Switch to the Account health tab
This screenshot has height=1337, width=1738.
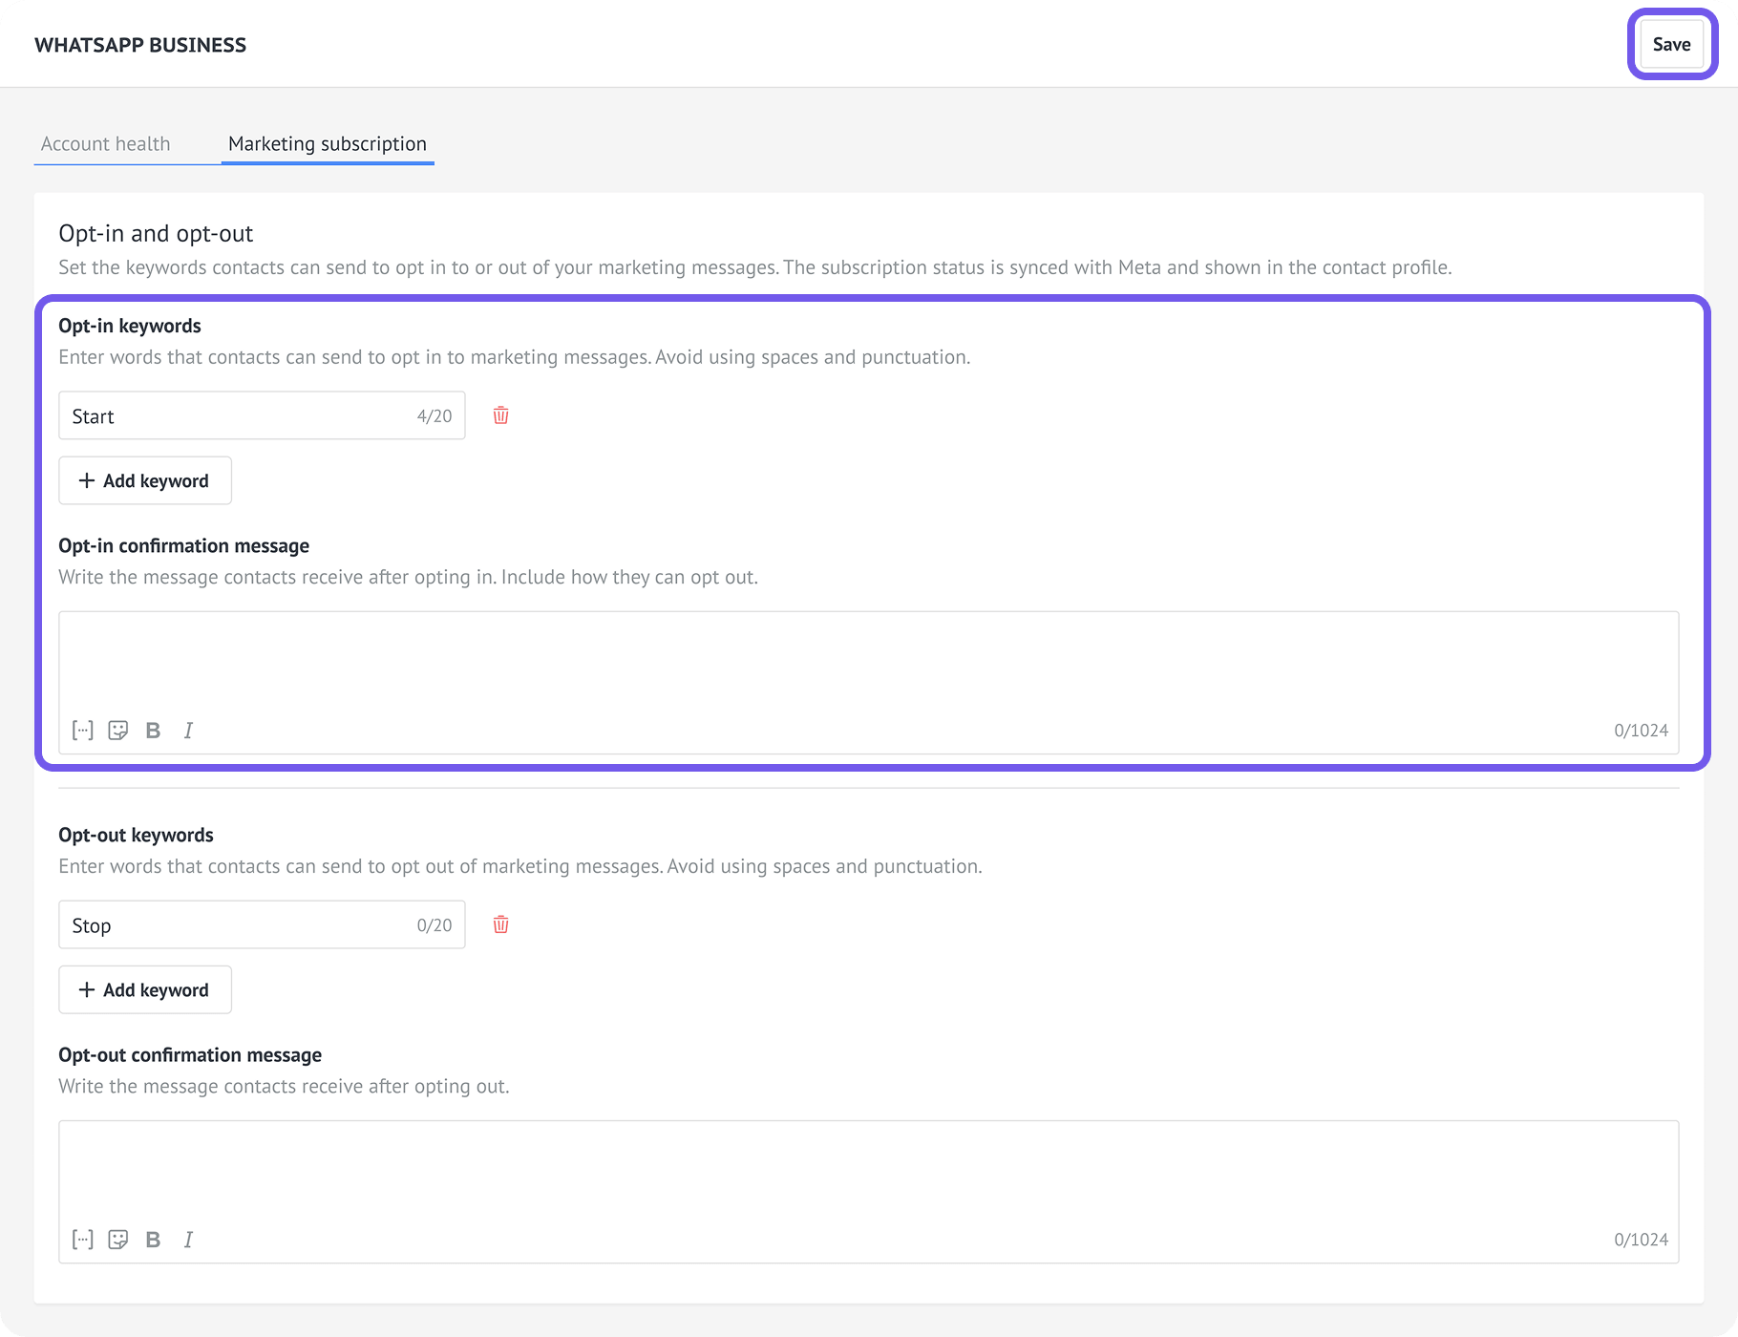(x=106, y=144)
